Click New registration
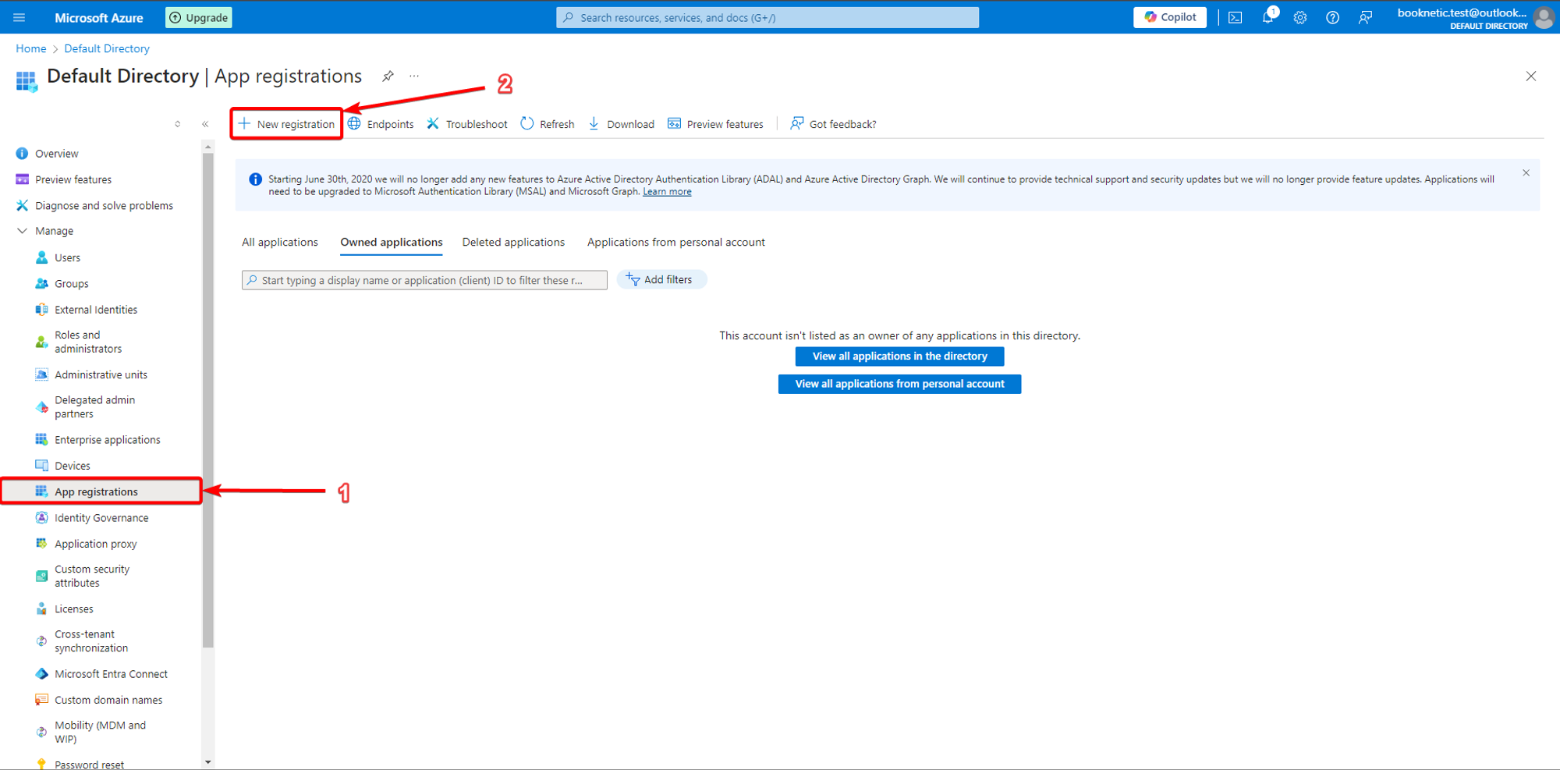 286,124
